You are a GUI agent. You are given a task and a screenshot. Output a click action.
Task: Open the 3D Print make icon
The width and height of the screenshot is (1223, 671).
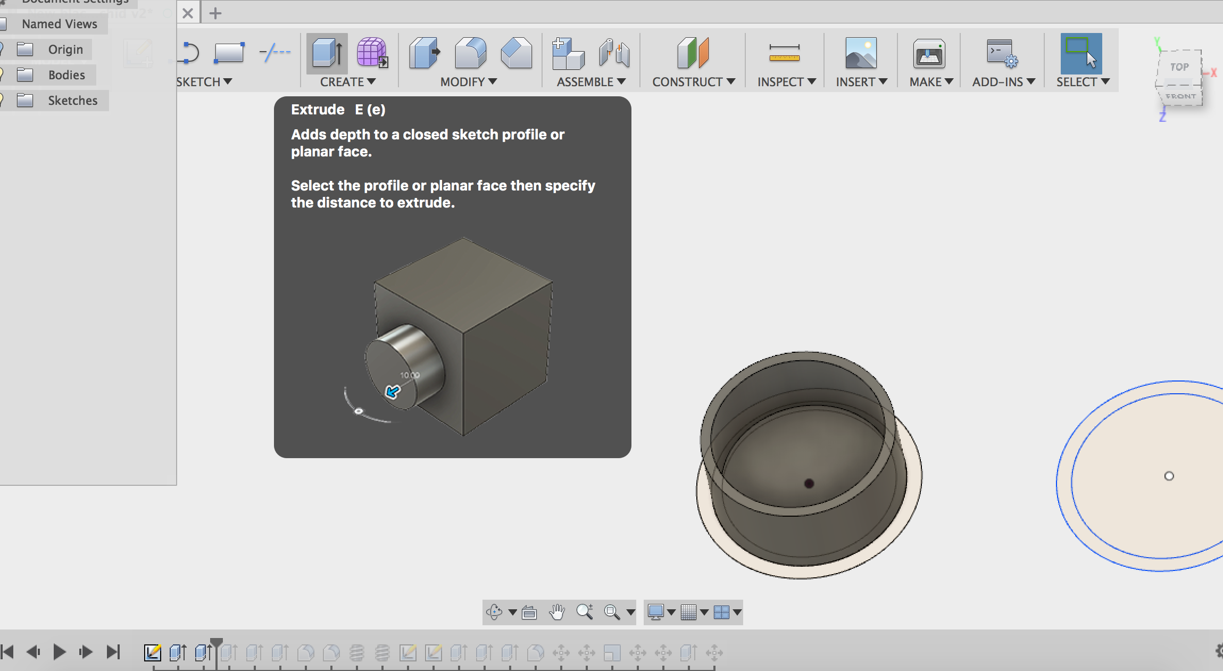pos(929,53)
